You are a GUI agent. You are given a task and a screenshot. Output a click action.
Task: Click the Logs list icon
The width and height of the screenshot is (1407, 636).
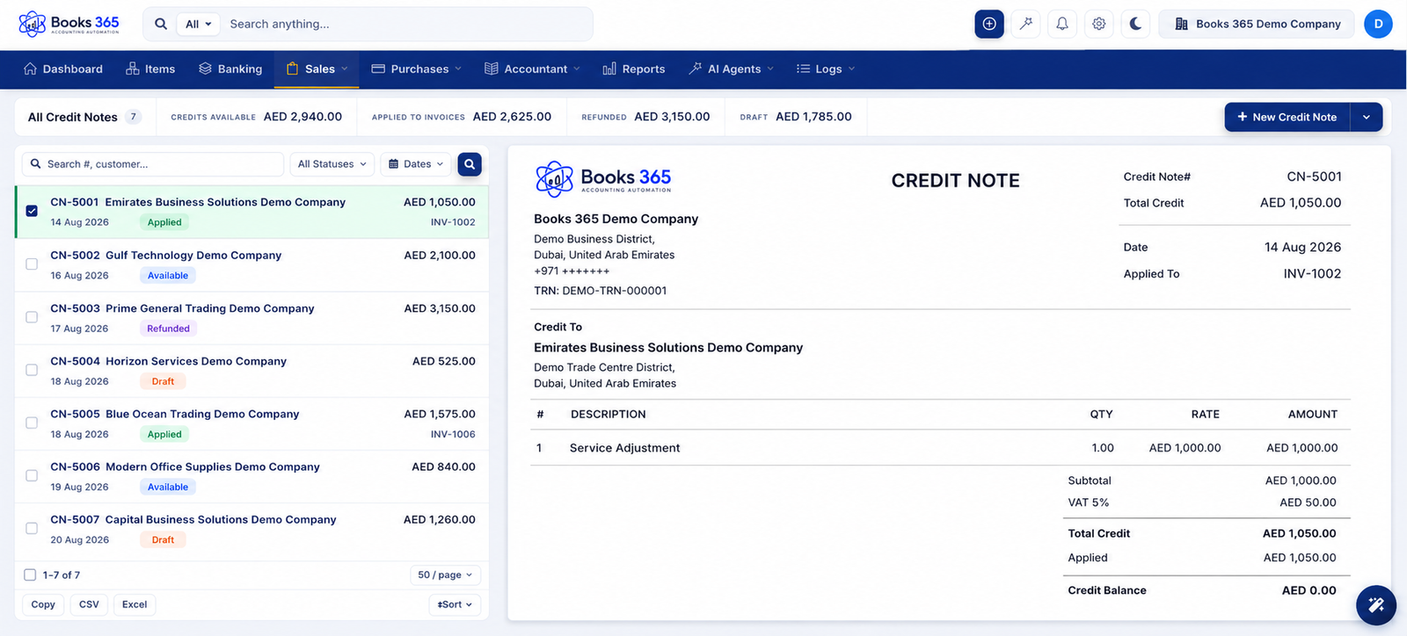point(803,69)
